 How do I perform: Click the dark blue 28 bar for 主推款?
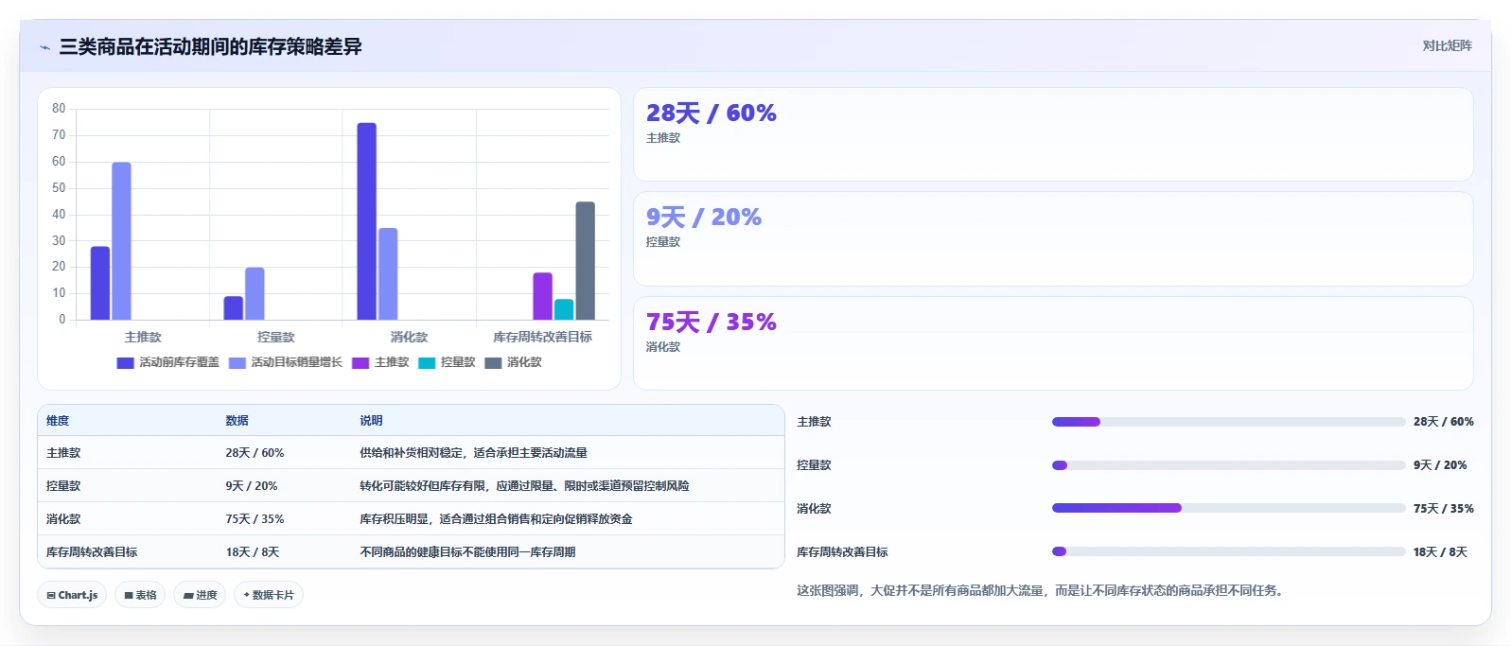point(100,283)
